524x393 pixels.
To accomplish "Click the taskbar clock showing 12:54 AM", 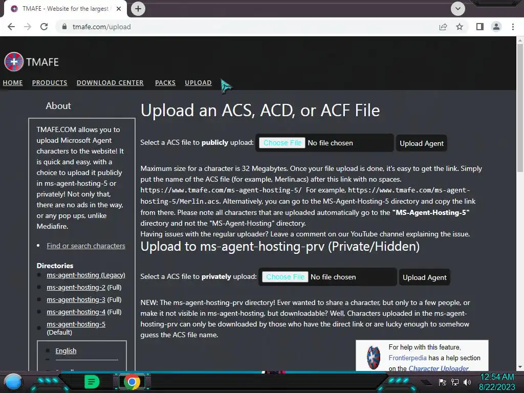I will (497, 382).
